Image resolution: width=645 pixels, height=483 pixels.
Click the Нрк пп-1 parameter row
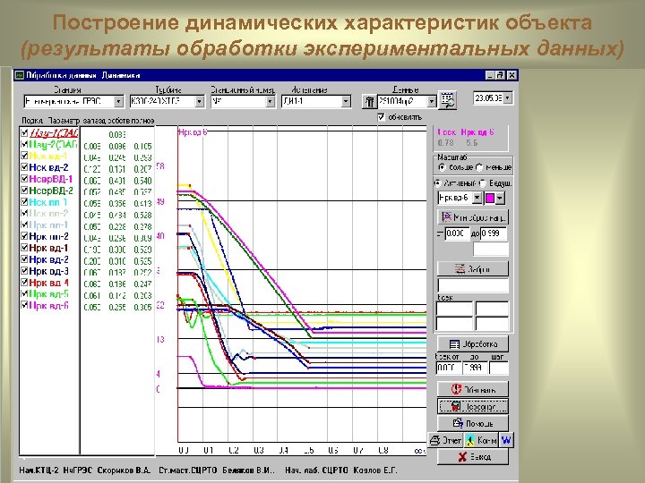[x=48, y=225]
